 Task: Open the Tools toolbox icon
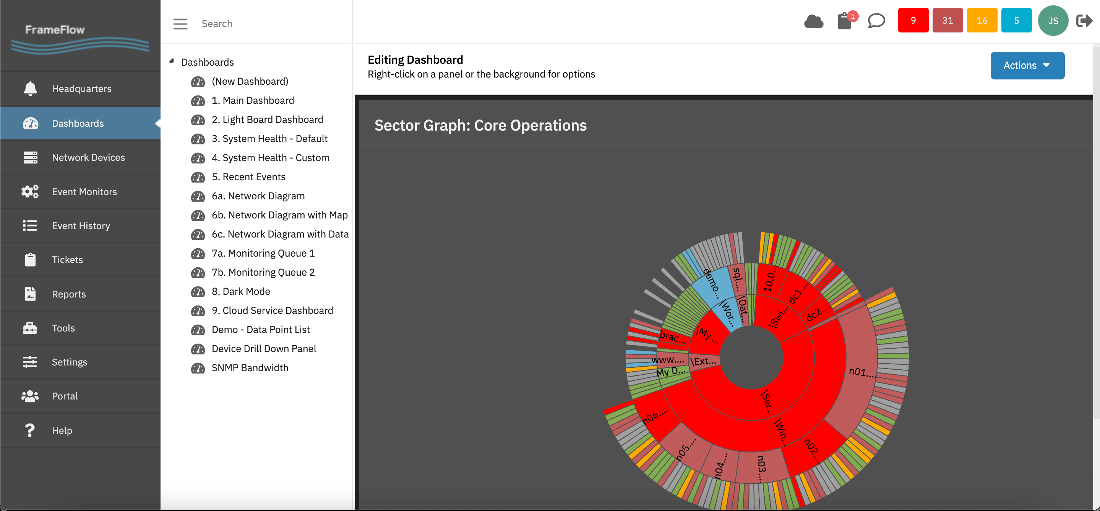tap(30, 328)
